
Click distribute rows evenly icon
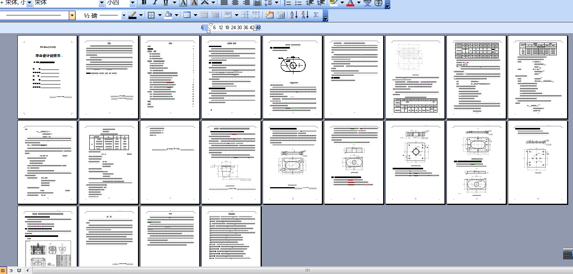(245, 15)
